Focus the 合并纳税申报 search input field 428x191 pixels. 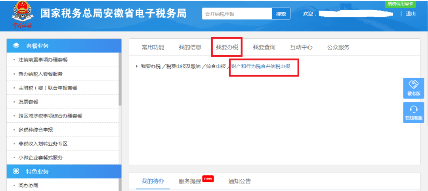pyautogui.click(x=237, y=14)
